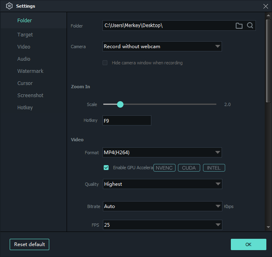
Task: Check Hide camera window when recording
Action: click(x=105, y=63)
